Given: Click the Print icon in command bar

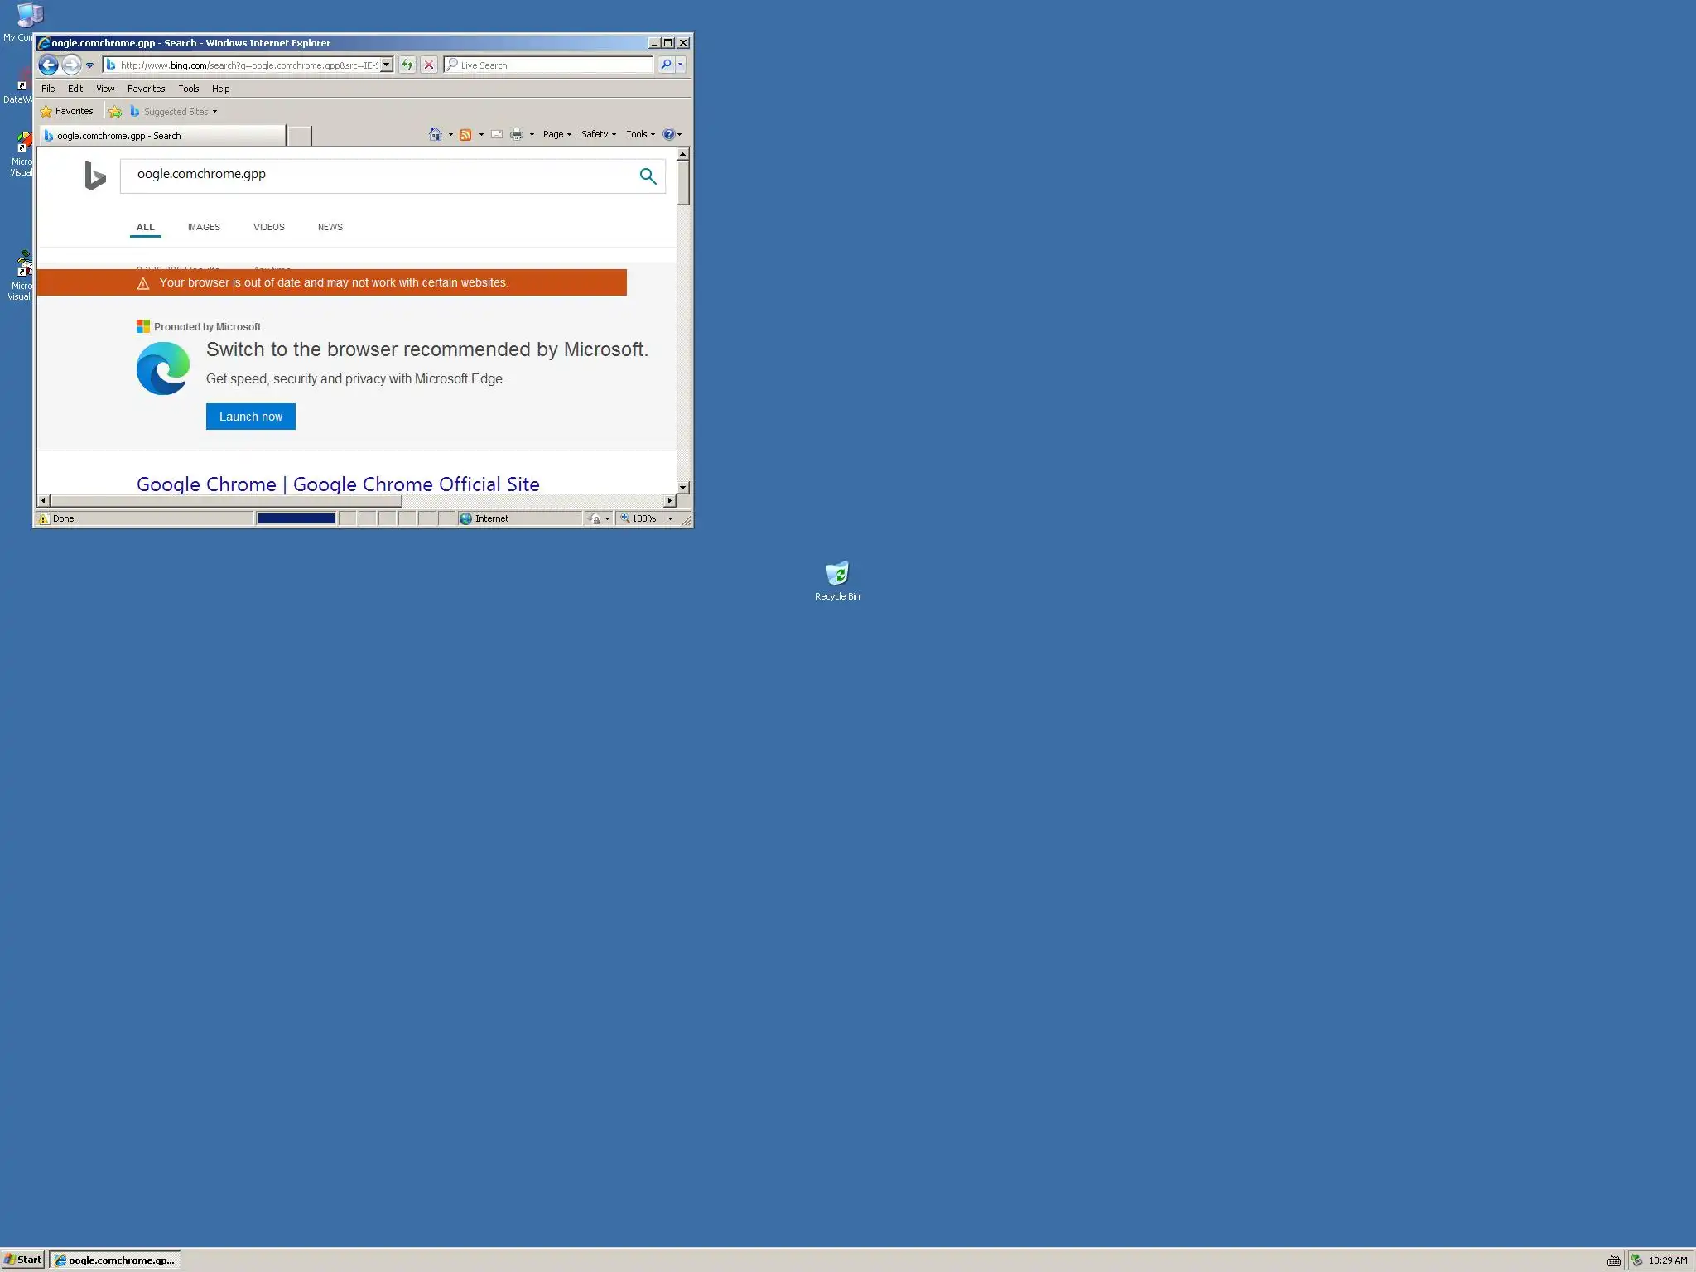Looking at the screenshot, I should 517,134.
